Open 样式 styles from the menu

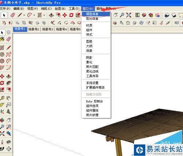[96, 35]
